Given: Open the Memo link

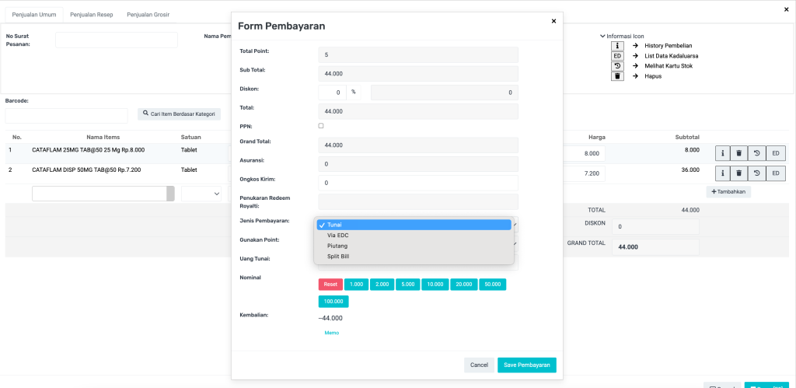Looking at the screenshot, I should (x=331, y=333).
